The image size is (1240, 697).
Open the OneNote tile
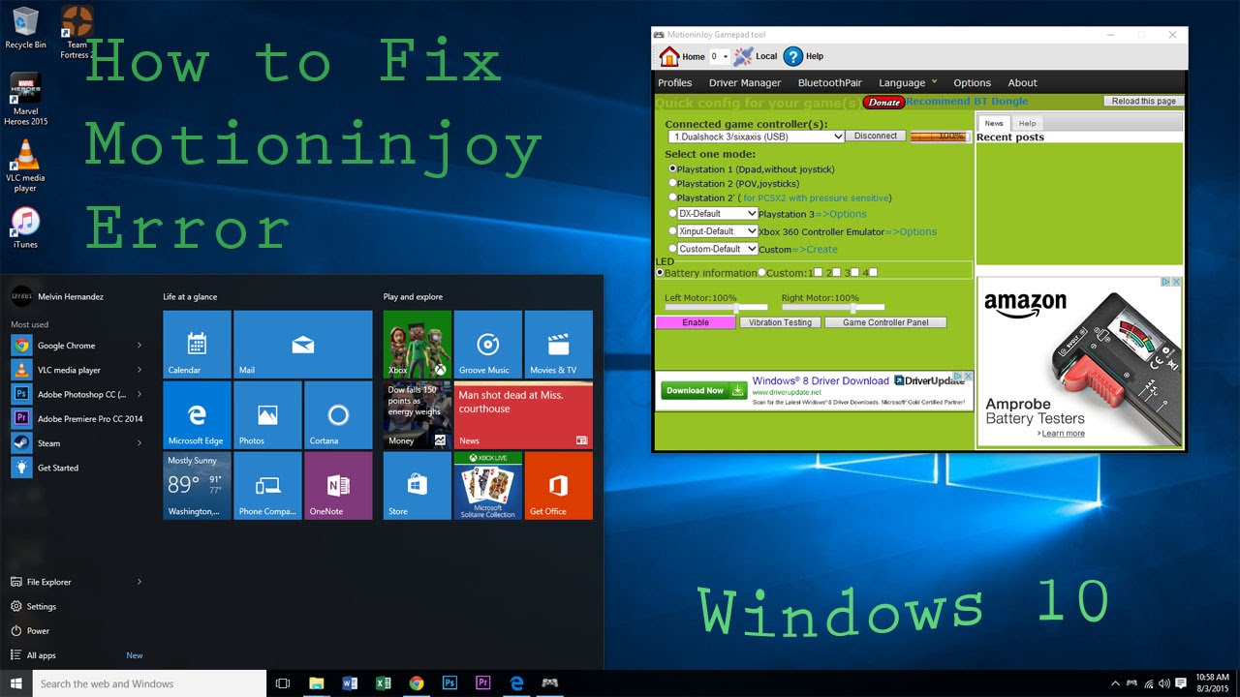pyautogui.click(x=338, y=486)
